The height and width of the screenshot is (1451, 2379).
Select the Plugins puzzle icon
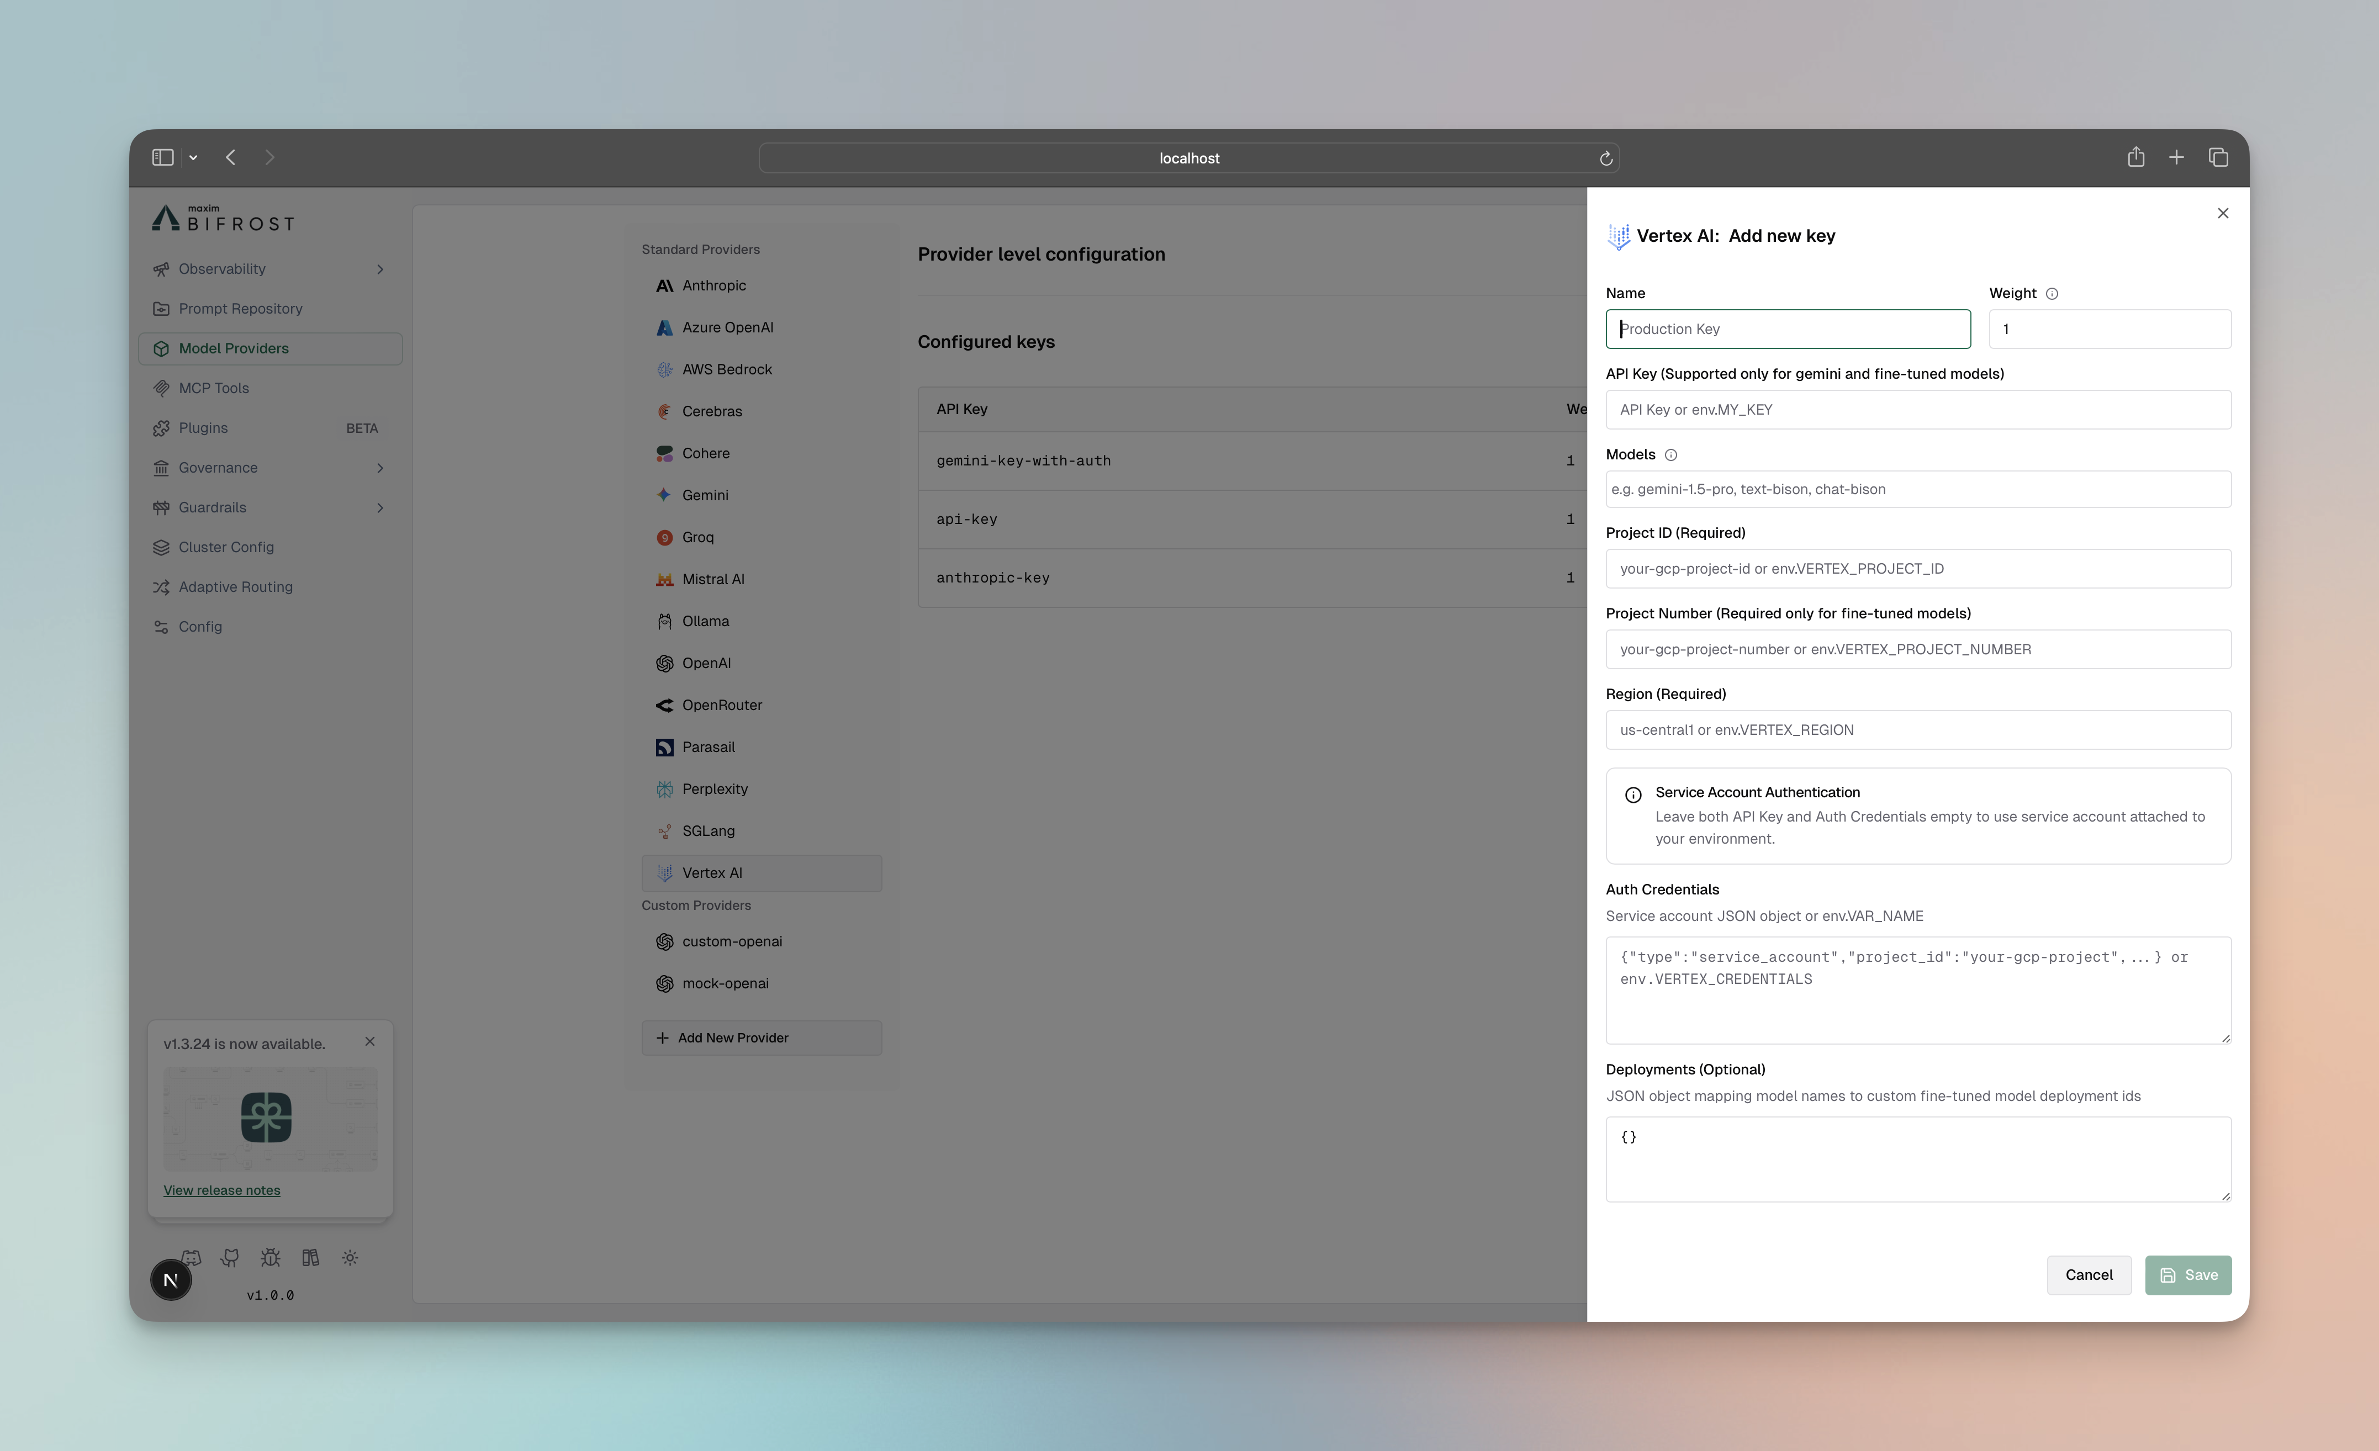pos(161,428)
